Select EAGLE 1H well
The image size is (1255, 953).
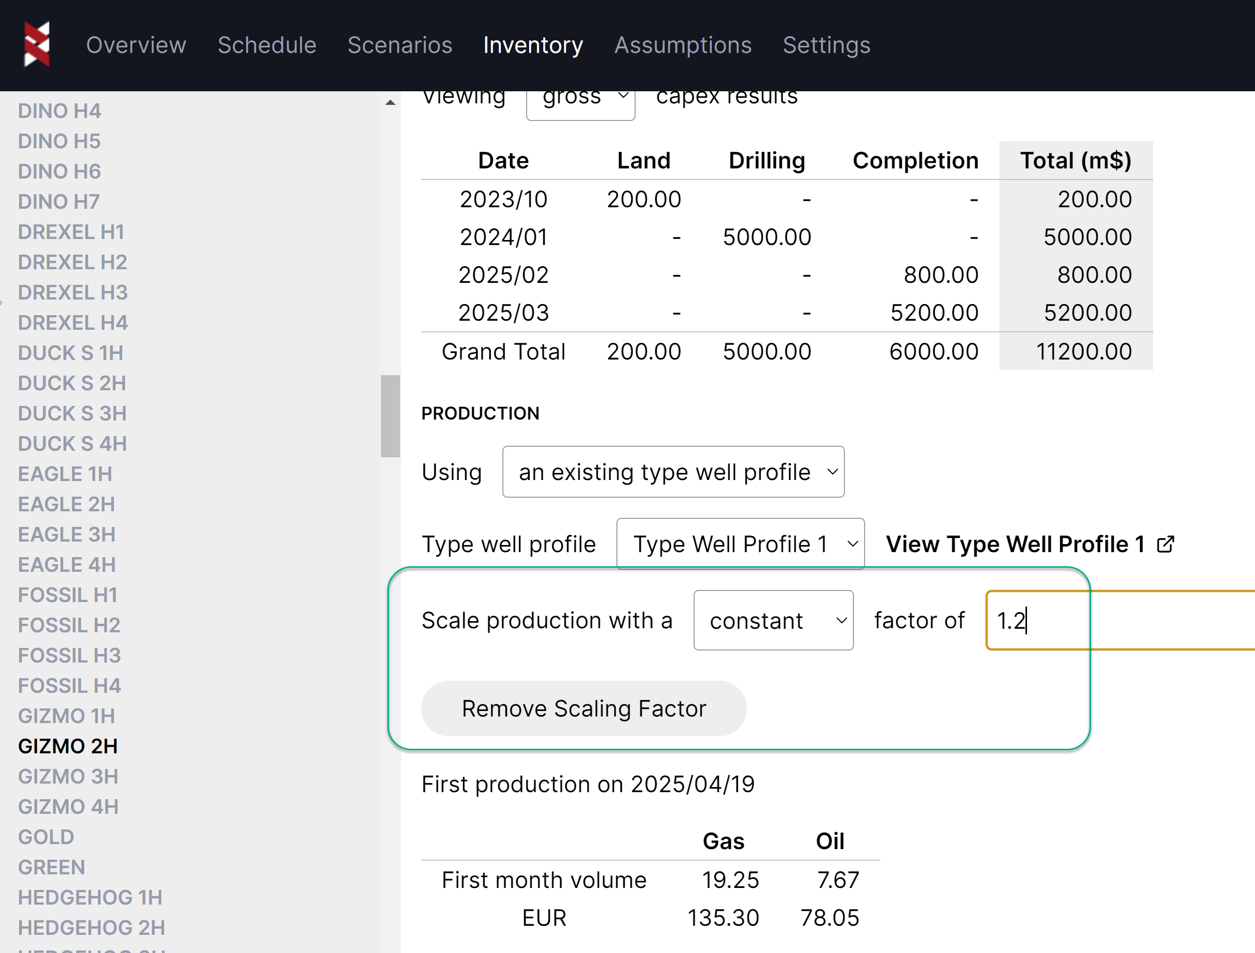click(x=65, y=474)
